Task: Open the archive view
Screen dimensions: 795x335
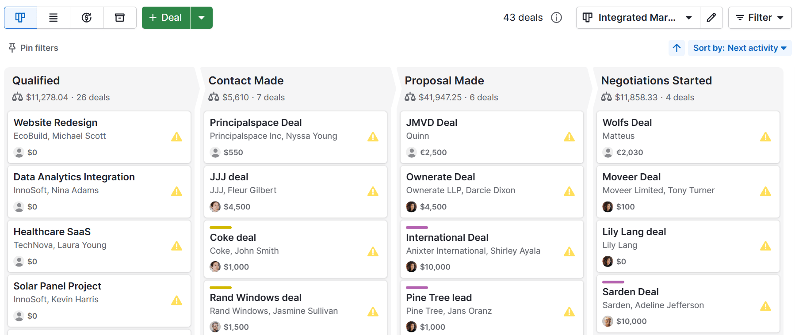Action: pyautogui.click(x=120, y=18)
